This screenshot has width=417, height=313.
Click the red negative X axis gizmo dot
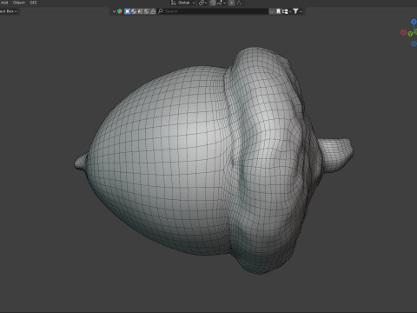[403, 32]
